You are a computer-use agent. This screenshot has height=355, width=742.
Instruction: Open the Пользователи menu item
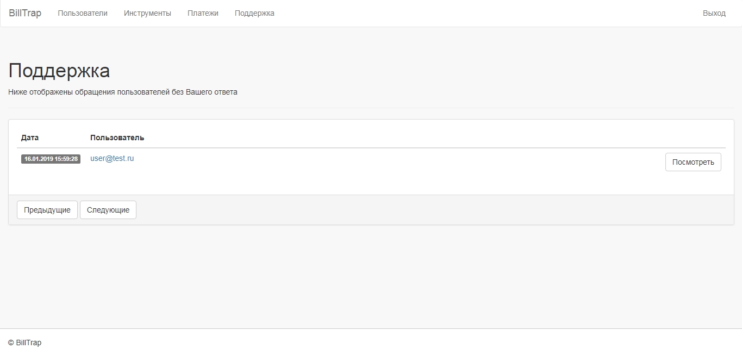click(83, 13)
